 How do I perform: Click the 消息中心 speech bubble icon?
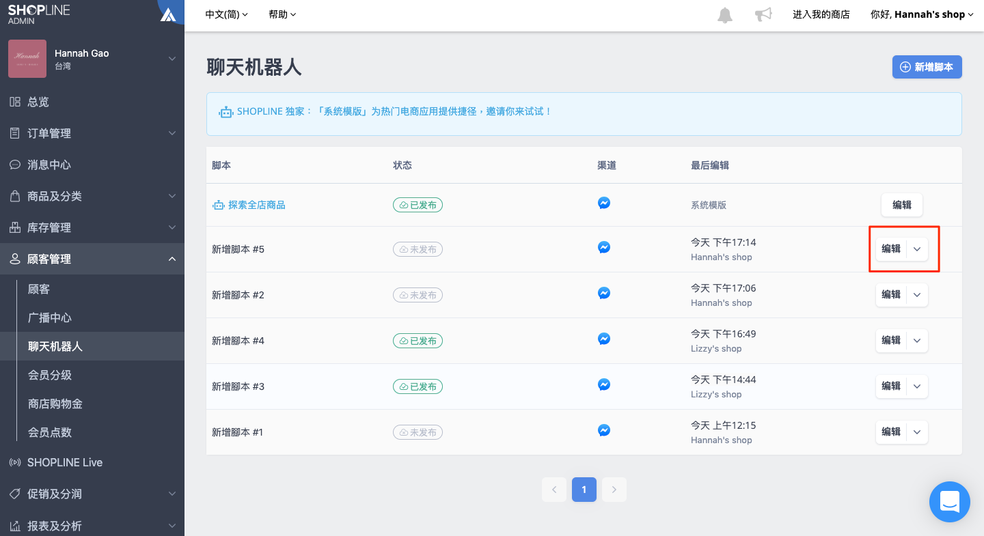tap(14, 165)
